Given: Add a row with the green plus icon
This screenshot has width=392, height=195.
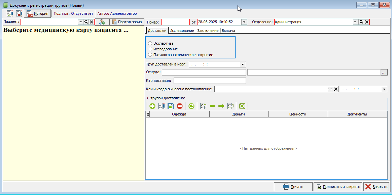Looking at the screenshot, I should click(x=152, y=106).
